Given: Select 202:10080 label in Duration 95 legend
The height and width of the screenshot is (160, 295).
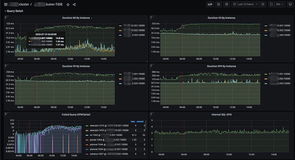Looking at the screenshot, I should tap(280, 30).
